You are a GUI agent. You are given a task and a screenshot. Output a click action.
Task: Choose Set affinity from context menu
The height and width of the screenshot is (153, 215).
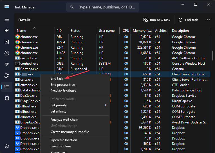[x=59, y=111]
